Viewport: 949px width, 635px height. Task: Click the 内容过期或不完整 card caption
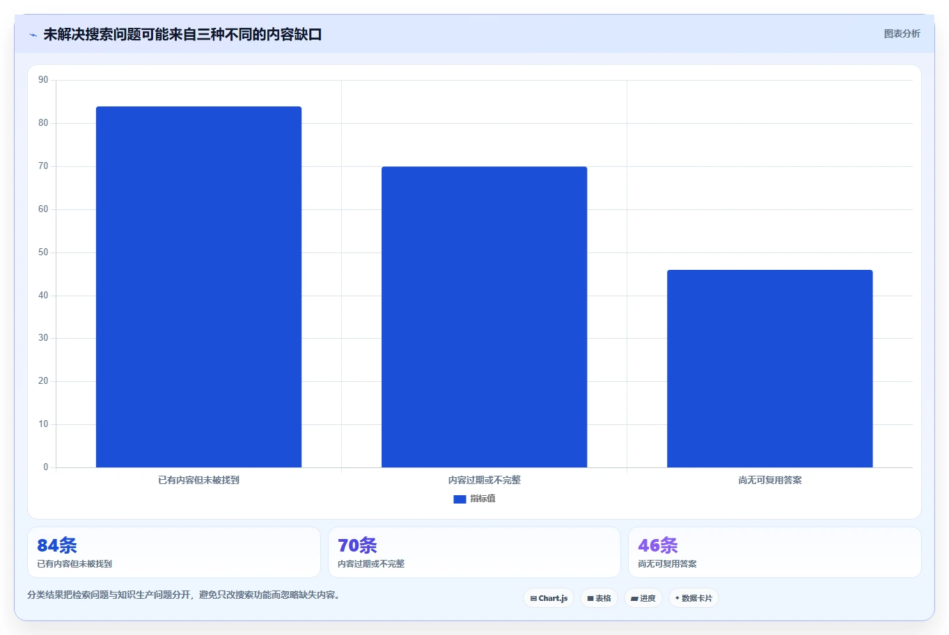click(371, 564)
